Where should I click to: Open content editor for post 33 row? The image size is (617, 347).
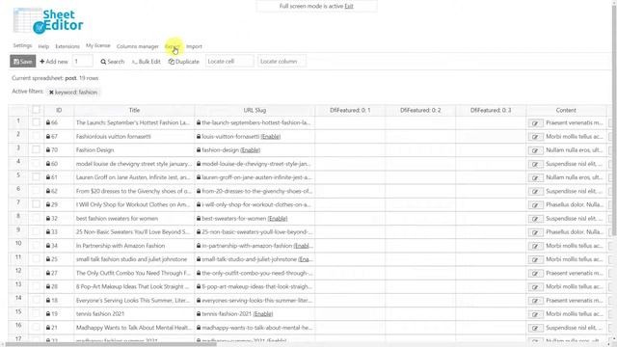click(535, 232)
